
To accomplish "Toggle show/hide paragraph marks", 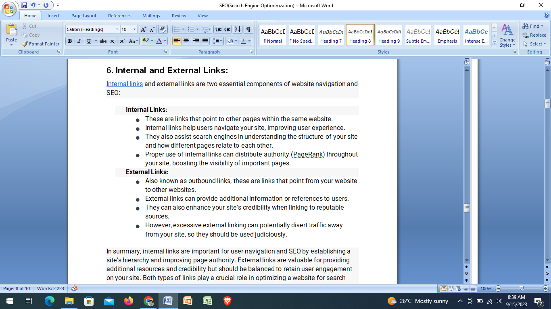I will pos(248,29).
